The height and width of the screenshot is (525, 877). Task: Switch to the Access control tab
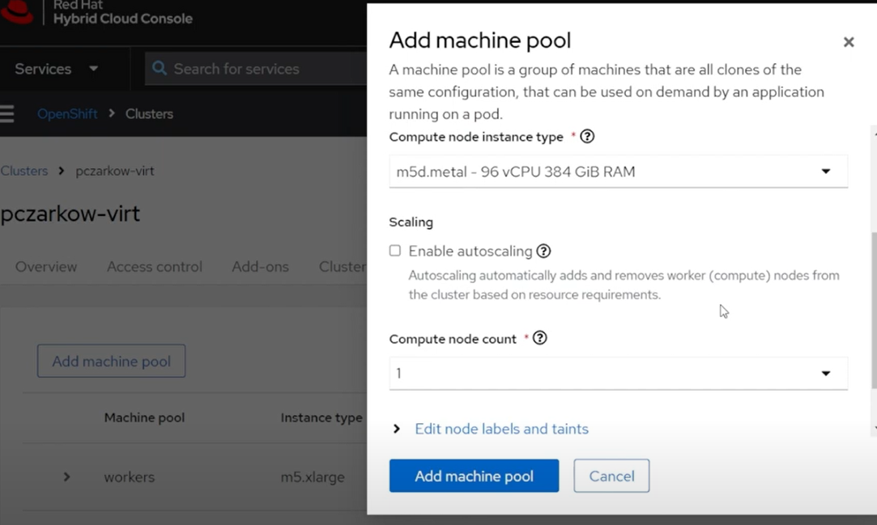pyautogui.click(x=154, y=266)
